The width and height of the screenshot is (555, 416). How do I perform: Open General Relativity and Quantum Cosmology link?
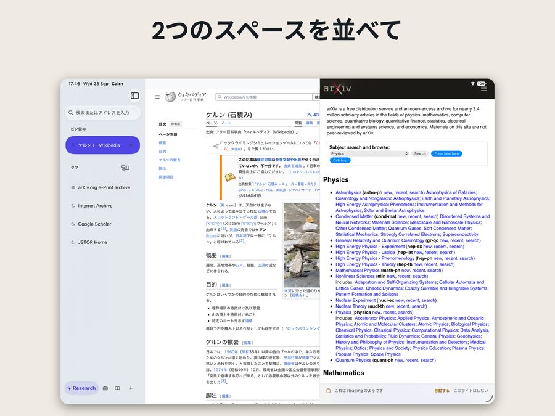coord(380,240)
